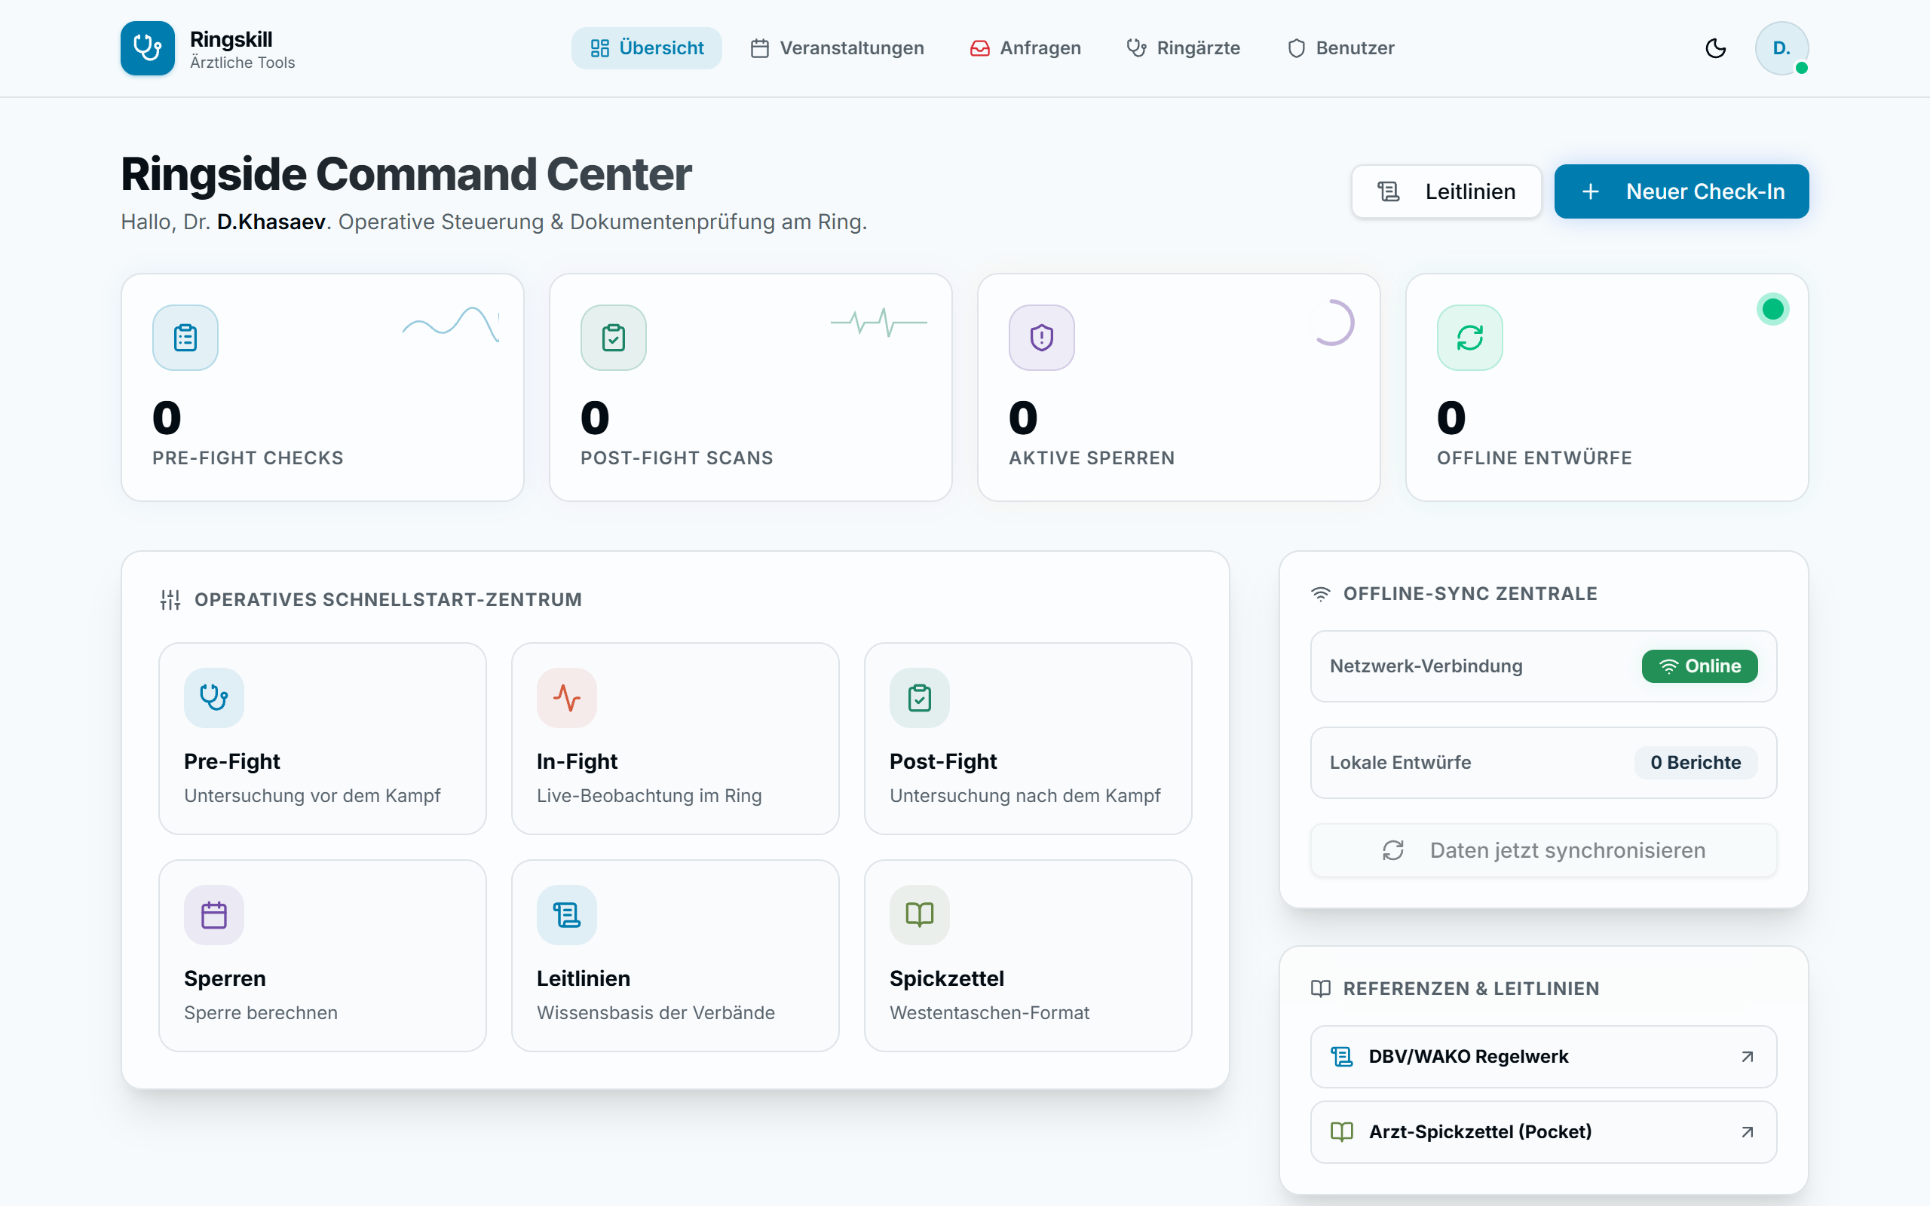
Task: Click the book icon beside Referenzen & Leitlinien
Action: [x=1321, y=989]
